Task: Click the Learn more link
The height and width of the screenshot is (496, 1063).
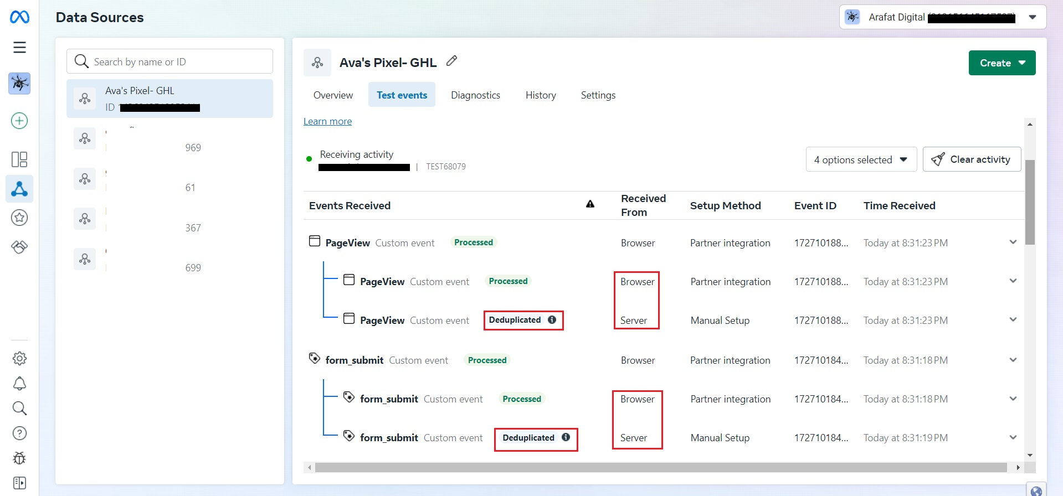Action: (x=327, y=121)
